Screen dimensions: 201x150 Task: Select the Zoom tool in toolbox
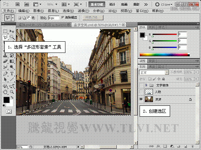pos(12,92)
